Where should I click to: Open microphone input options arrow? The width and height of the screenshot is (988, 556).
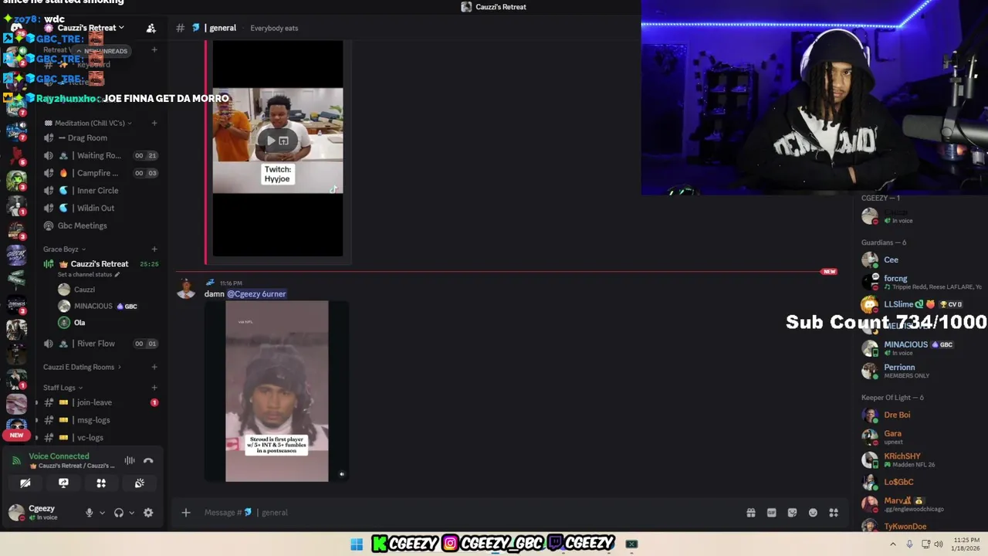coord(101,513)
